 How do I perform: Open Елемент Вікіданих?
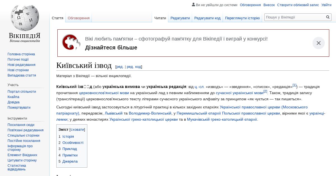point(22,155)
